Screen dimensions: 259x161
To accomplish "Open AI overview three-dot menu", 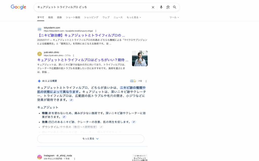I will pos(146,81).
